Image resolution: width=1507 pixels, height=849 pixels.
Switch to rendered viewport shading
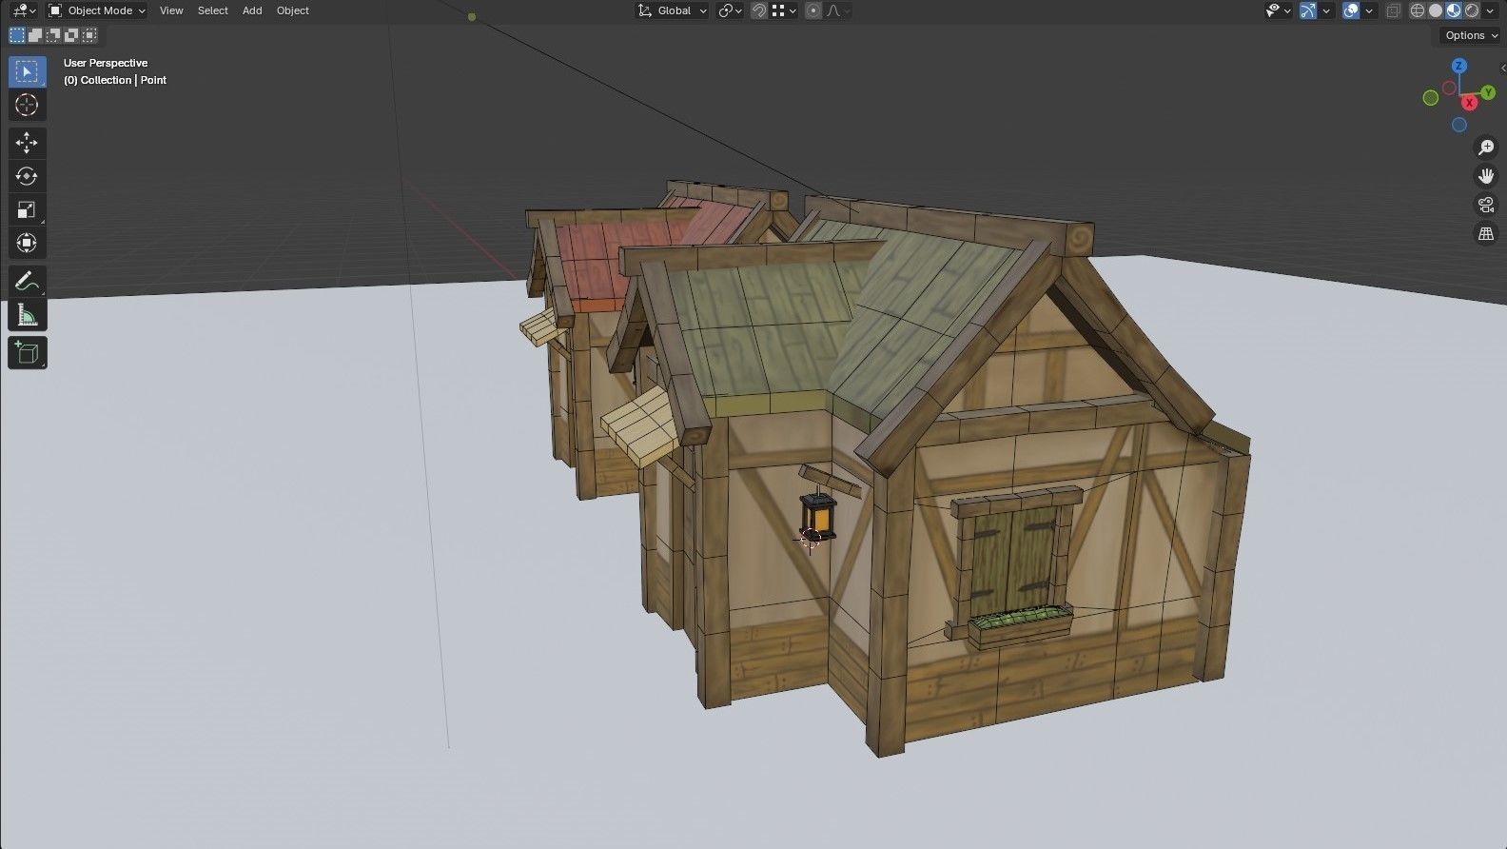pos(1472,10)
